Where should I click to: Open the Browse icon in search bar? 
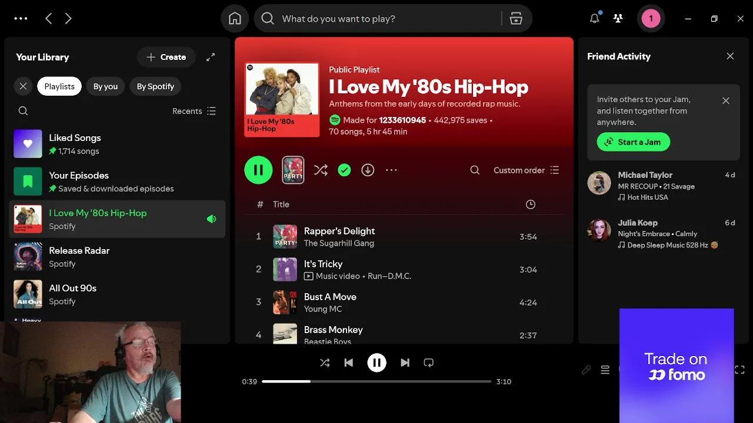[x=516, y=19]
